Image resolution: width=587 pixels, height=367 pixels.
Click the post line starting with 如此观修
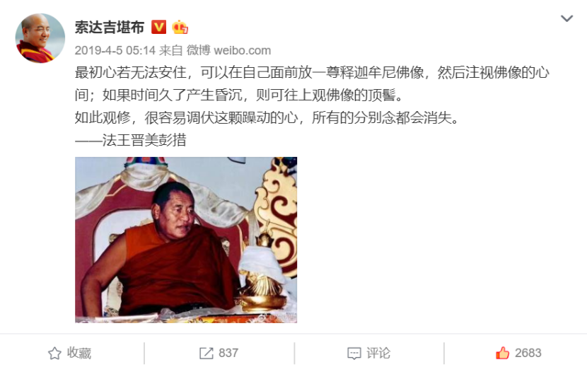pos(267,117)
